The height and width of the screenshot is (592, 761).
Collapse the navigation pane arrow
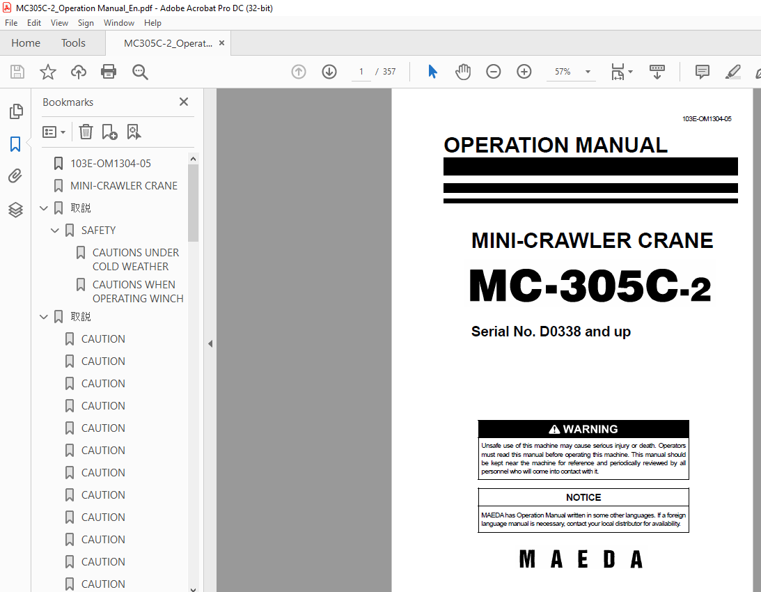210,344
